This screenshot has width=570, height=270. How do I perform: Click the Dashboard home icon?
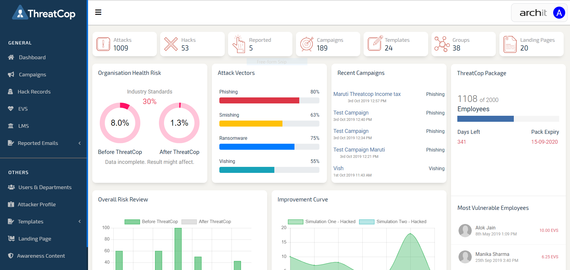click(11, 57)
